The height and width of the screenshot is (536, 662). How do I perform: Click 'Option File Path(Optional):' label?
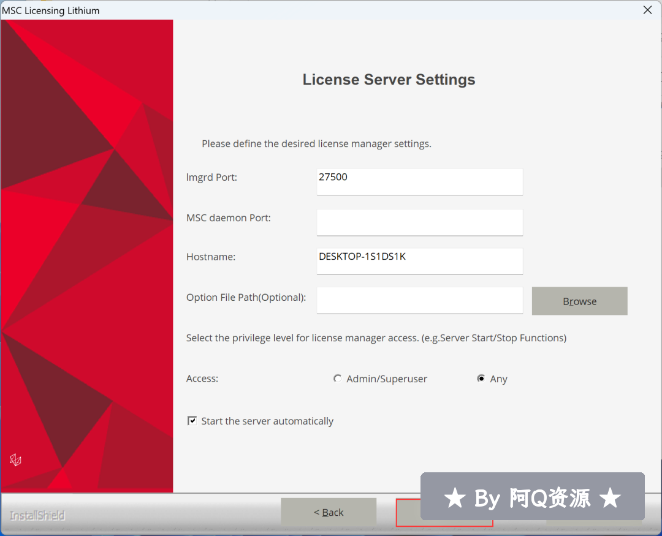click(x=246, y=298)
